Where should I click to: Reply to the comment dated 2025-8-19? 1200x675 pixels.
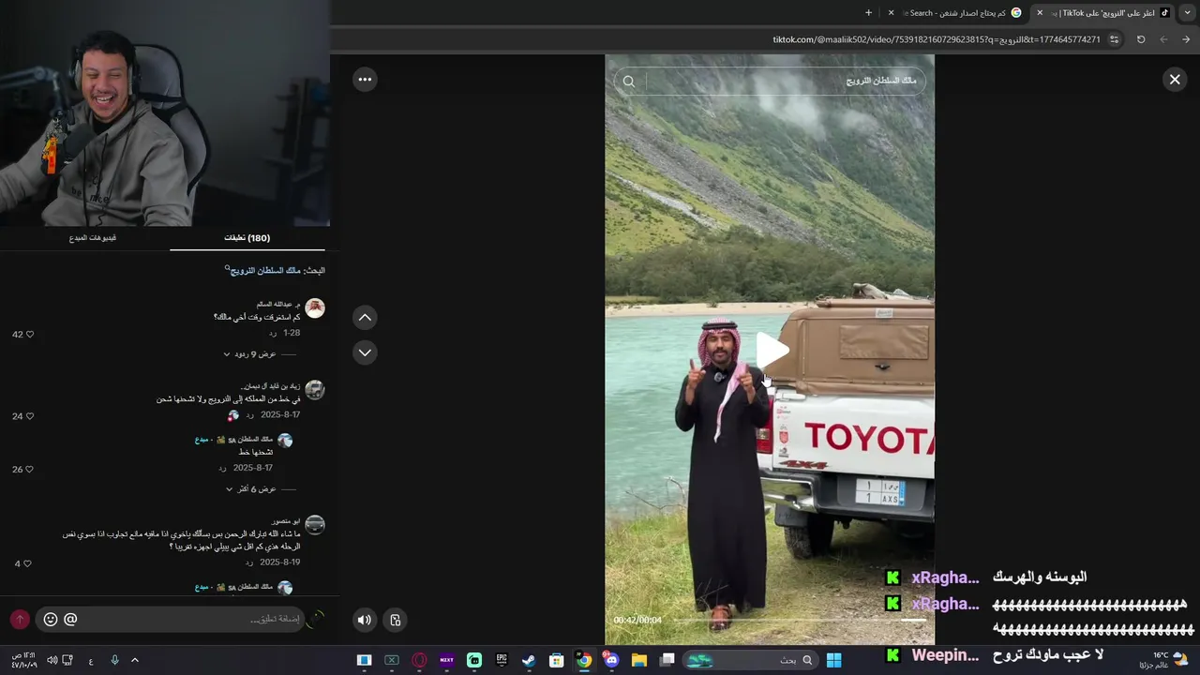point(248,562)
